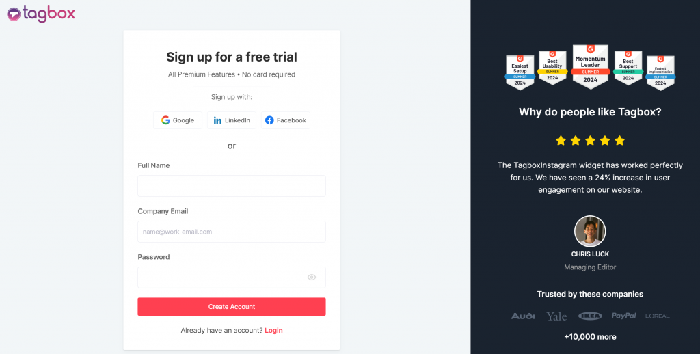
Task: Click the PayPal logo
Action: click(x=623, y=316)
